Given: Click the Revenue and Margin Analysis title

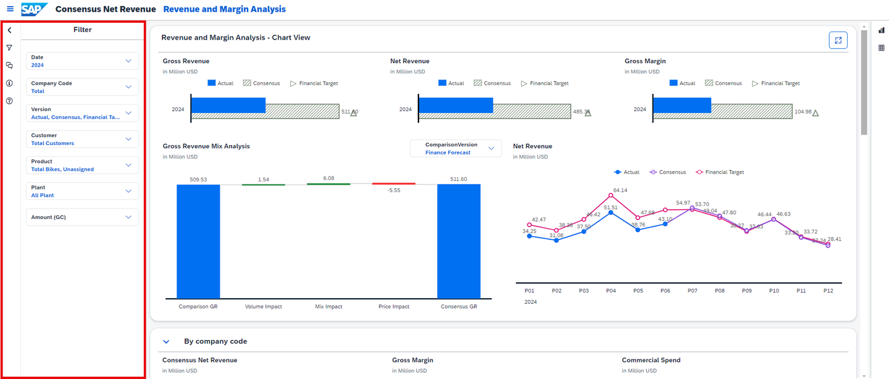Looking at the screenshot, I should click(x=225, y=9).
